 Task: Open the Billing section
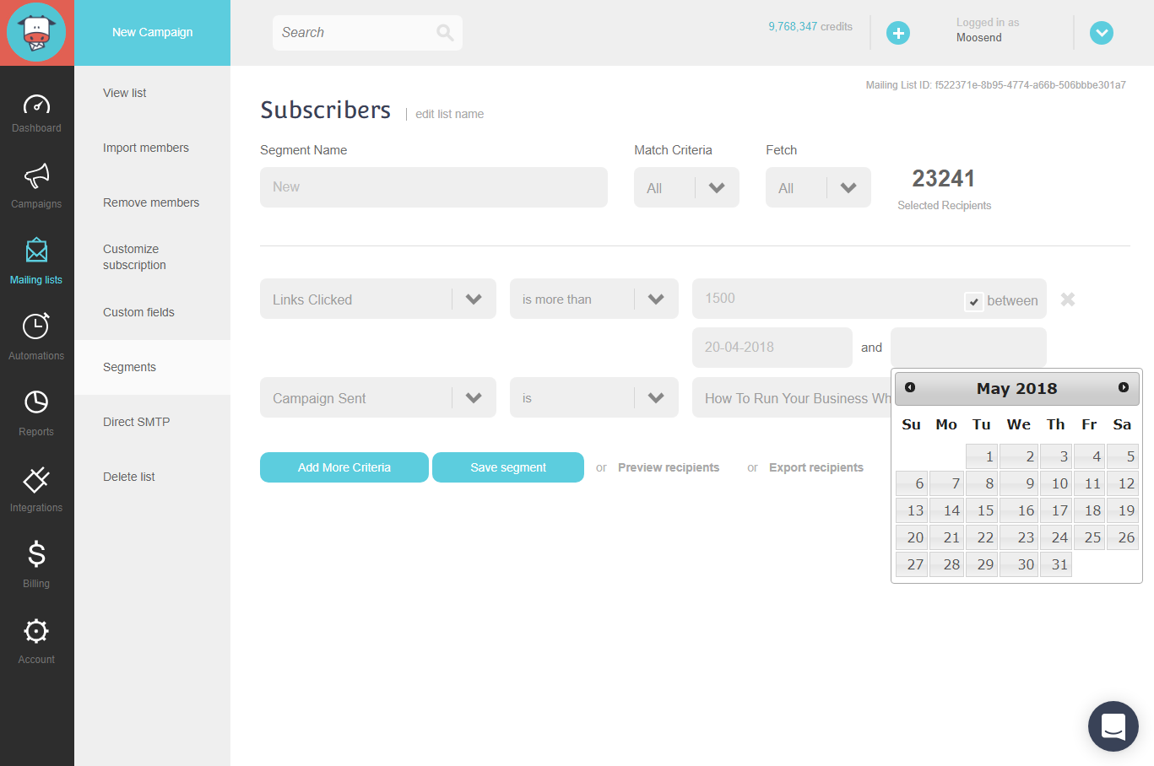click(36, 565)
